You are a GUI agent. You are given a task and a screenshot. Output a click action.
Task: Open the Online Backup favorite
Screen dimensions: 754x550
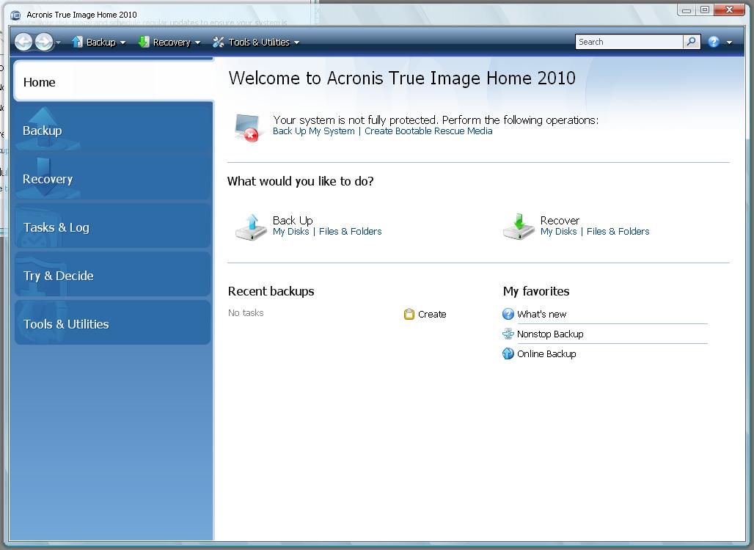pyautogui.click(x=546, y=353)
